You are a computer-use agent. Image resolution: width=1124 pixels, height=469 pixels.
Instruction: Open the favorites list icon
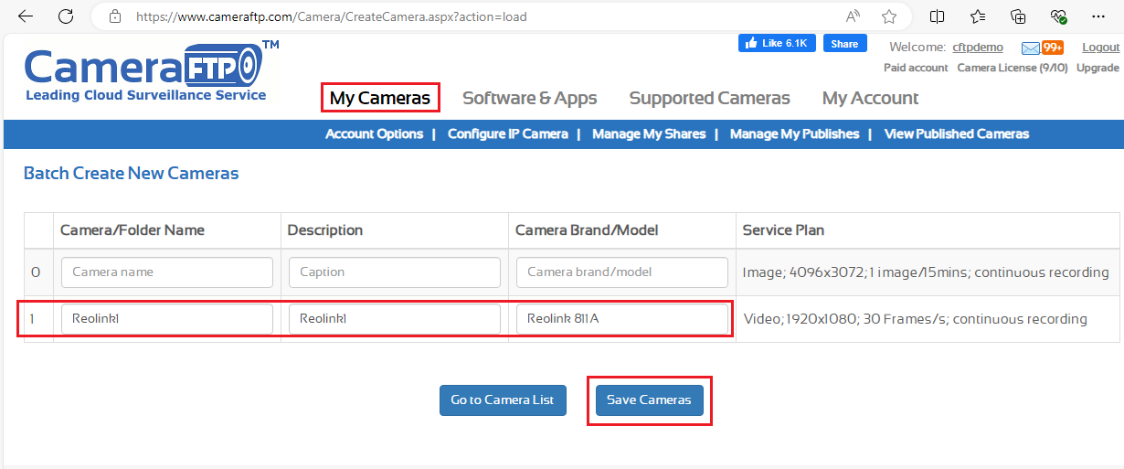coord(978,16)
